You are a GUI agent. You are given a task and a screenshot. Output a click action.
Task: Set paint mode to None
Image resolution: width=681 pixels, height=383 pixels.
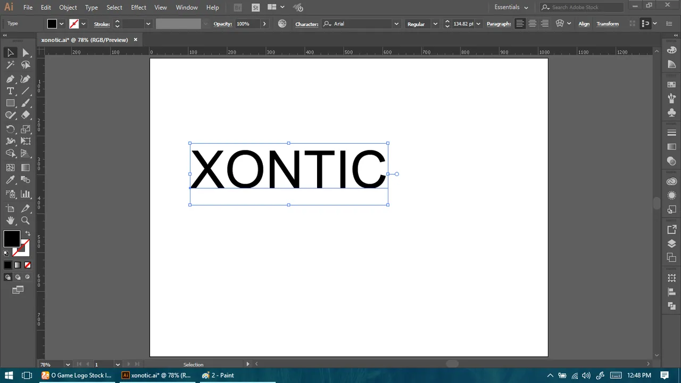(28, 265)
